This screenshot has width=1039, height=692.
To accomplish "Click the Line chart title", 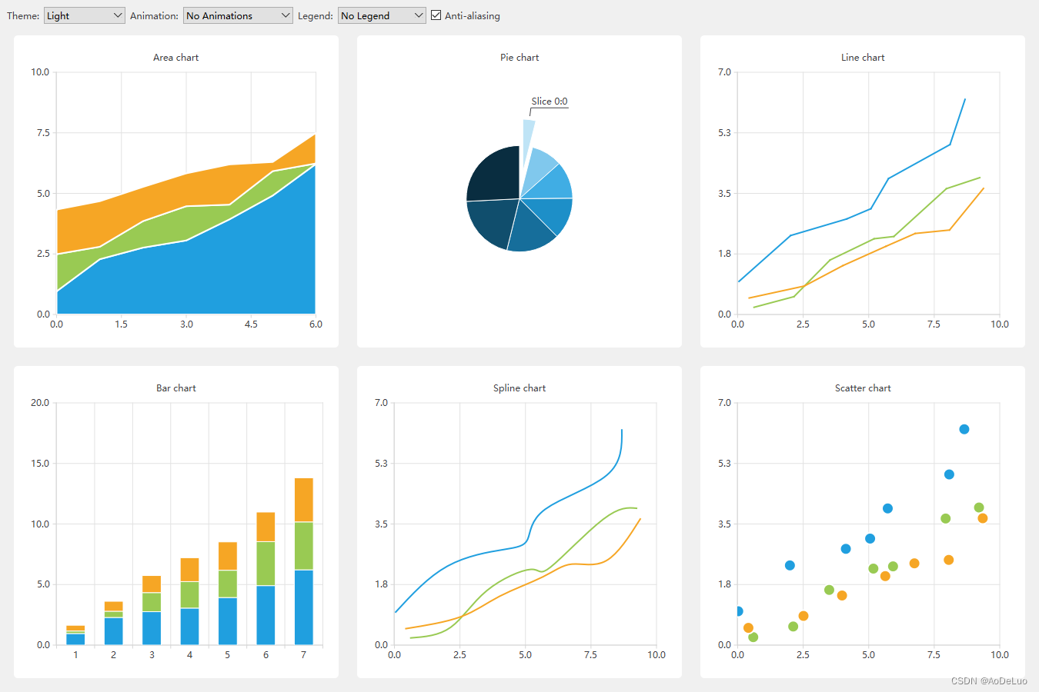I will tap(863, 58).
